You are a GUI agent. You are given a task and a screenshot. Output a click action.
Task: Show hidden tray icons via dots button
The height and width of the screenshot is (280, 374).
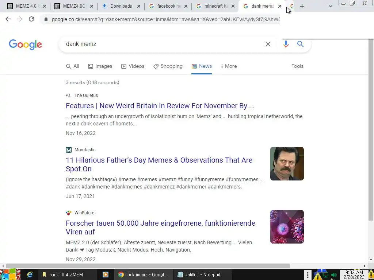[308, 275]
